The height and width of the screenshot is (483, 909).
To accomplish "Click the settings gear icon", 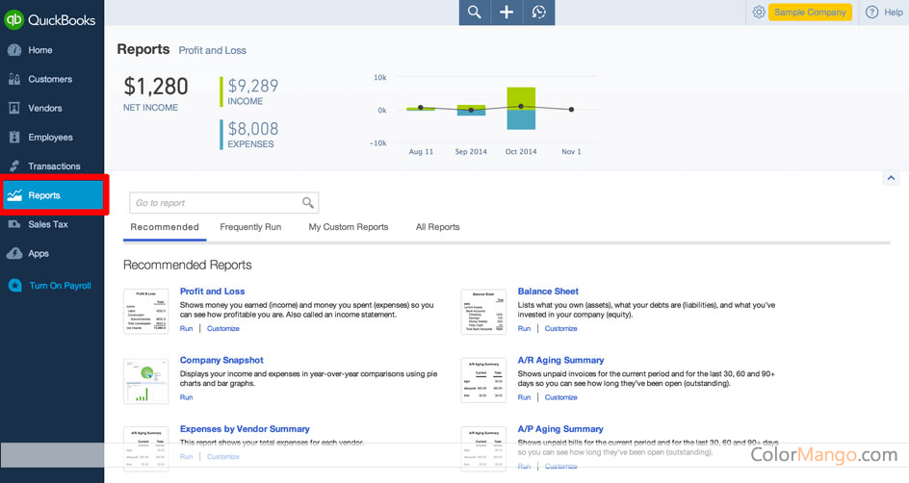I will point(759,12).
